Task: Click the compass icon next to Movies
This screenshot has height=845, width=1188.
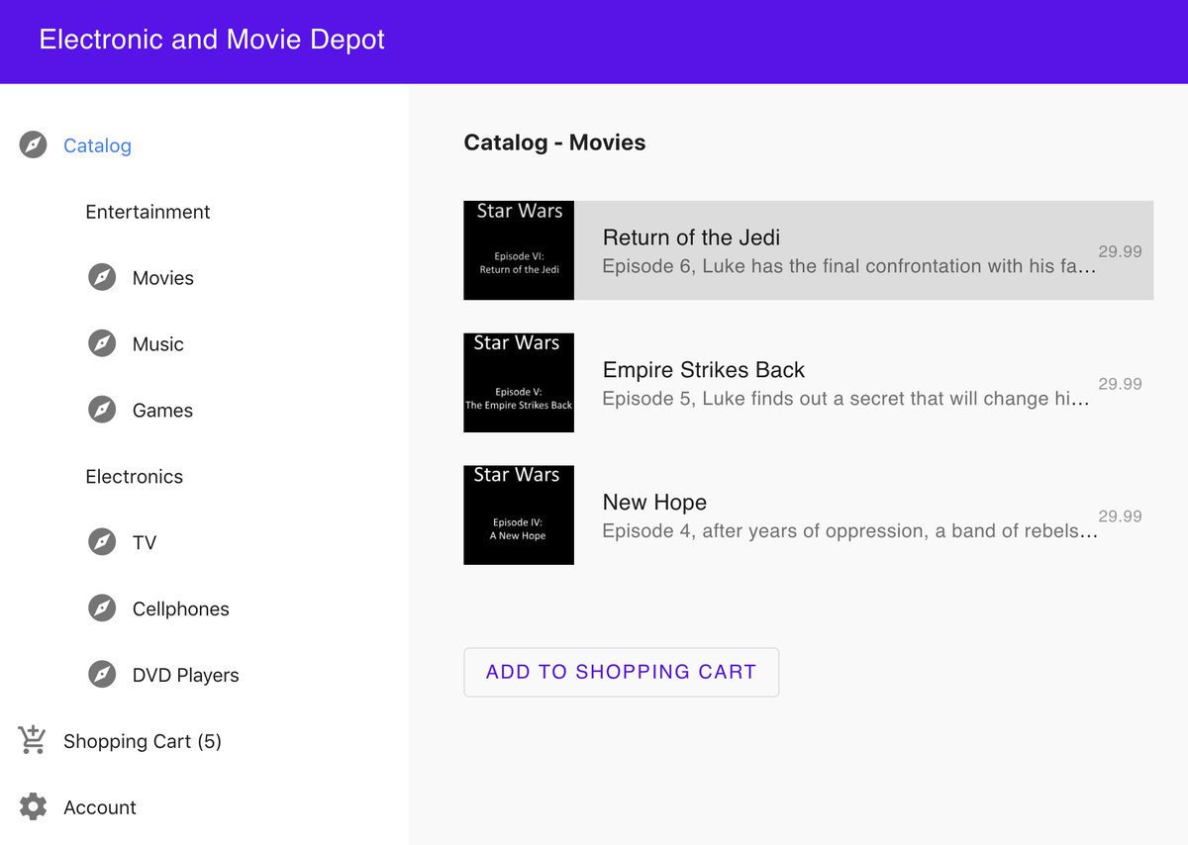Action: 102,278
